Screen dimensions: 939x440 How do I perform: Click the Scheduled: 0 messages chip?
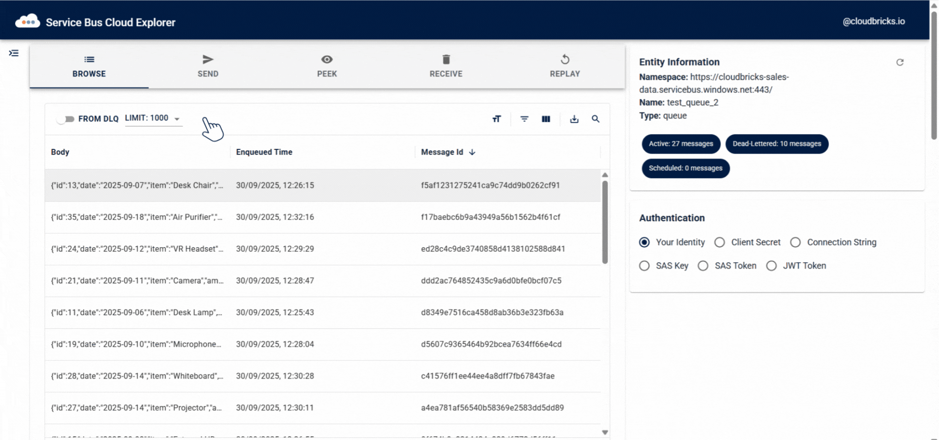pyautogui.click(x=686, y=168)
